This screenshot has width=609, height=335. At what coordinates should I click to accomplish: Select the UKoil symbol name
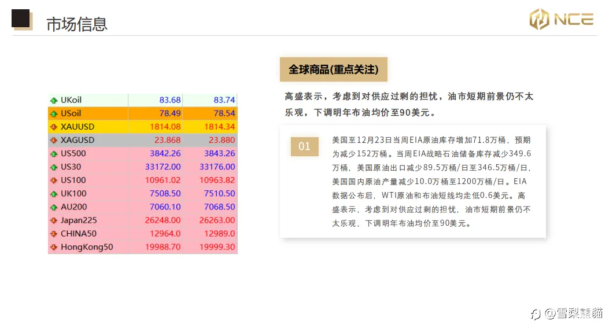click(71, 100)
